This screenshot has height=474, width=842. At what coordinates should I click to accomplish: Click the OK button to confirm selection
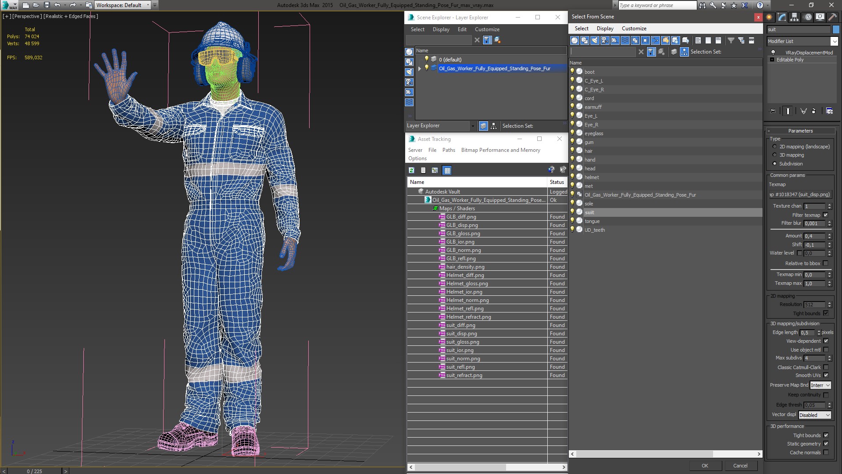705,465
